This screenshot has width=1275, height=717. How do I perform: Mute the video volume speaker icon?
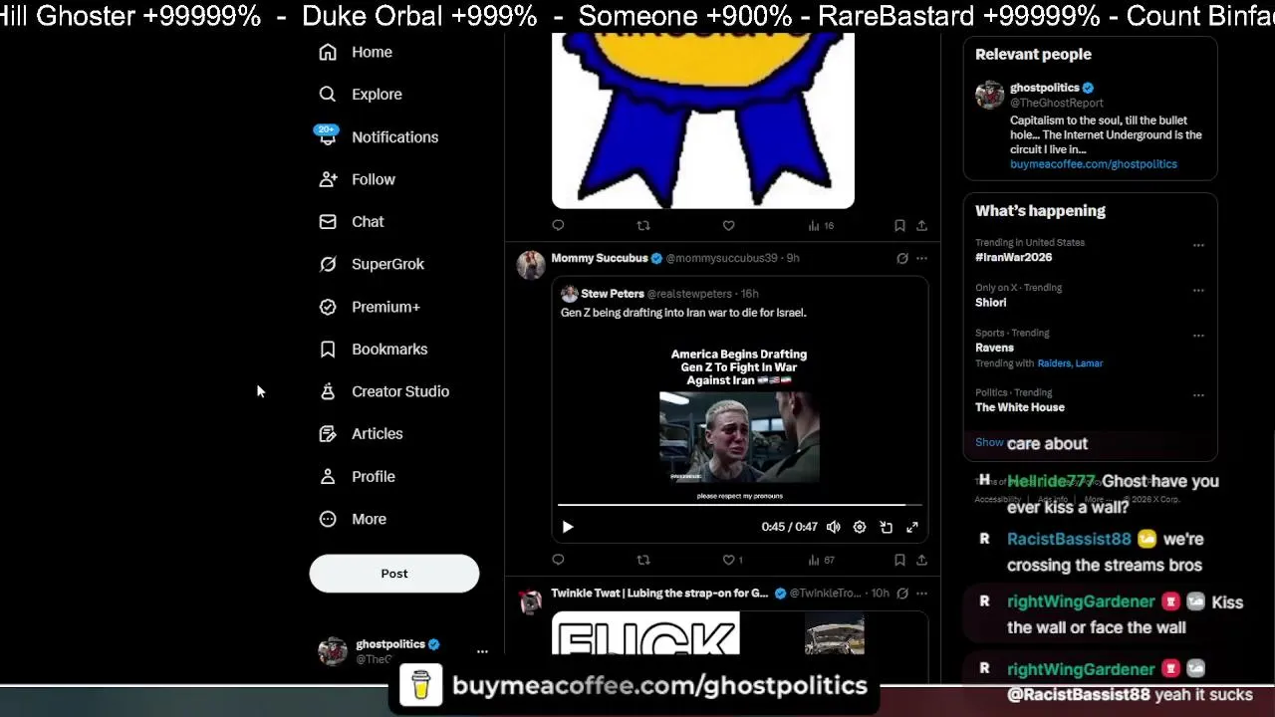[834, 527]
